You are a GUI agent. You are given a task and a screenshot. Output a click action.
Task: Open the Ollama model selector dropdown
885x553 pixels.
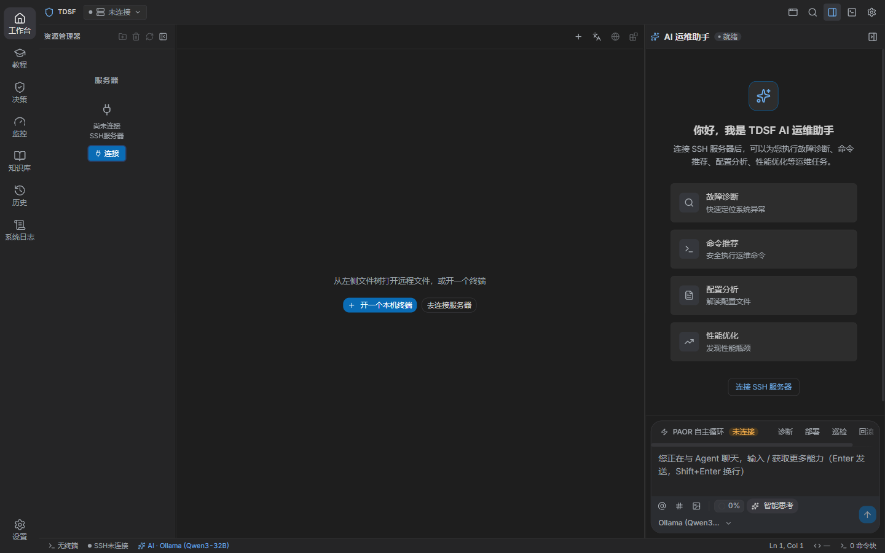tap(694, 523)
